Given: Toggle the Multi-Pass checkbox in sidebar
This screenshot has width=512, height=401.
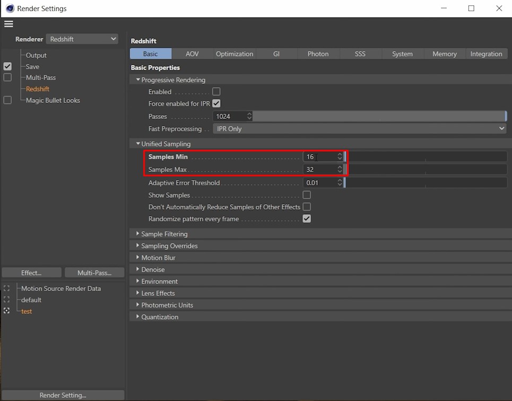Looking at the screenshot, I should 7,78.
